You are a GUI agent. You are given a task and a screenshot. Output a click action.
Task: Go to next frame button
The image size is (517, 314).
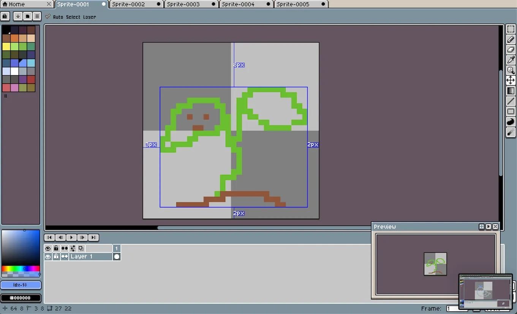pos(82,238)
